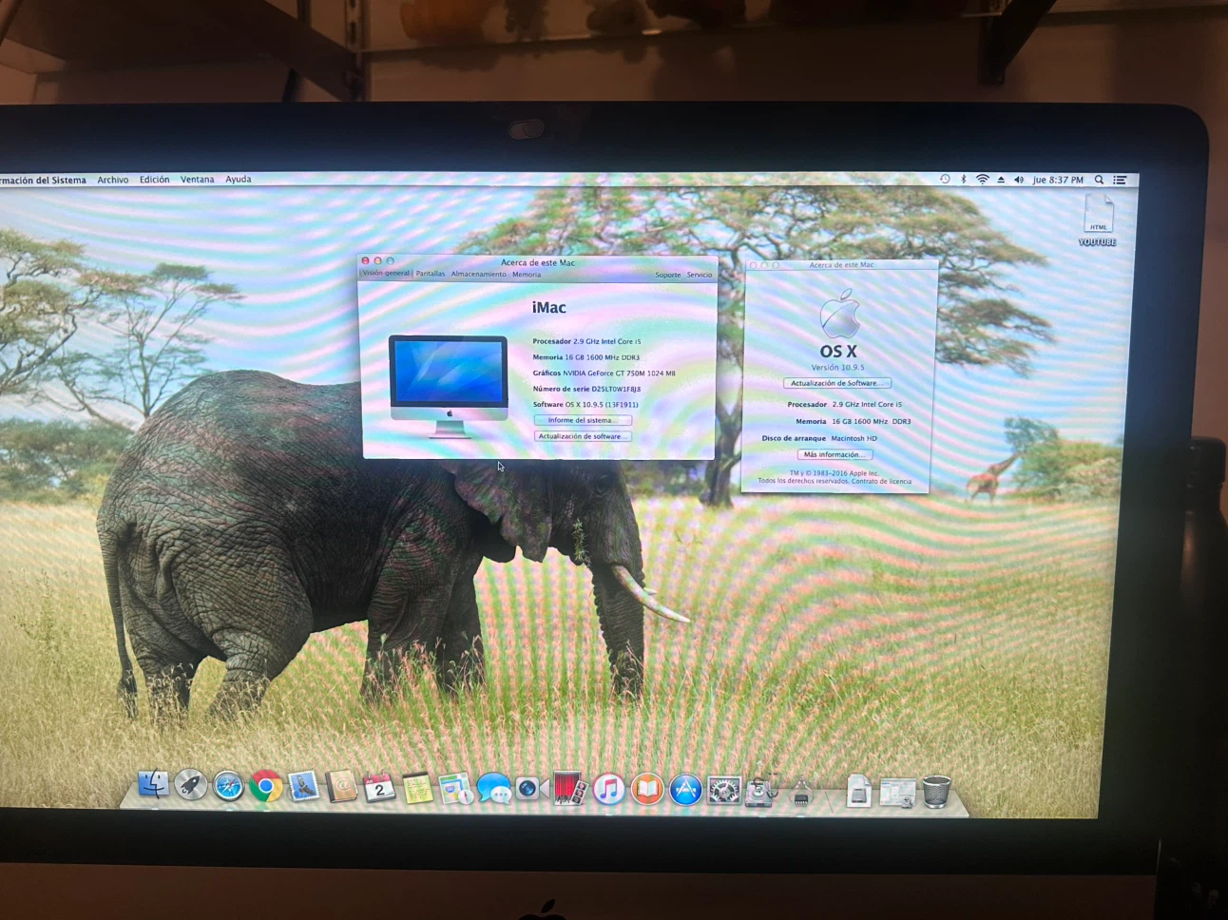Click the Bluetooth menu bar icon
This screenshot has width=1228, height=920.
pyautogui.click(x=963, y=180)
